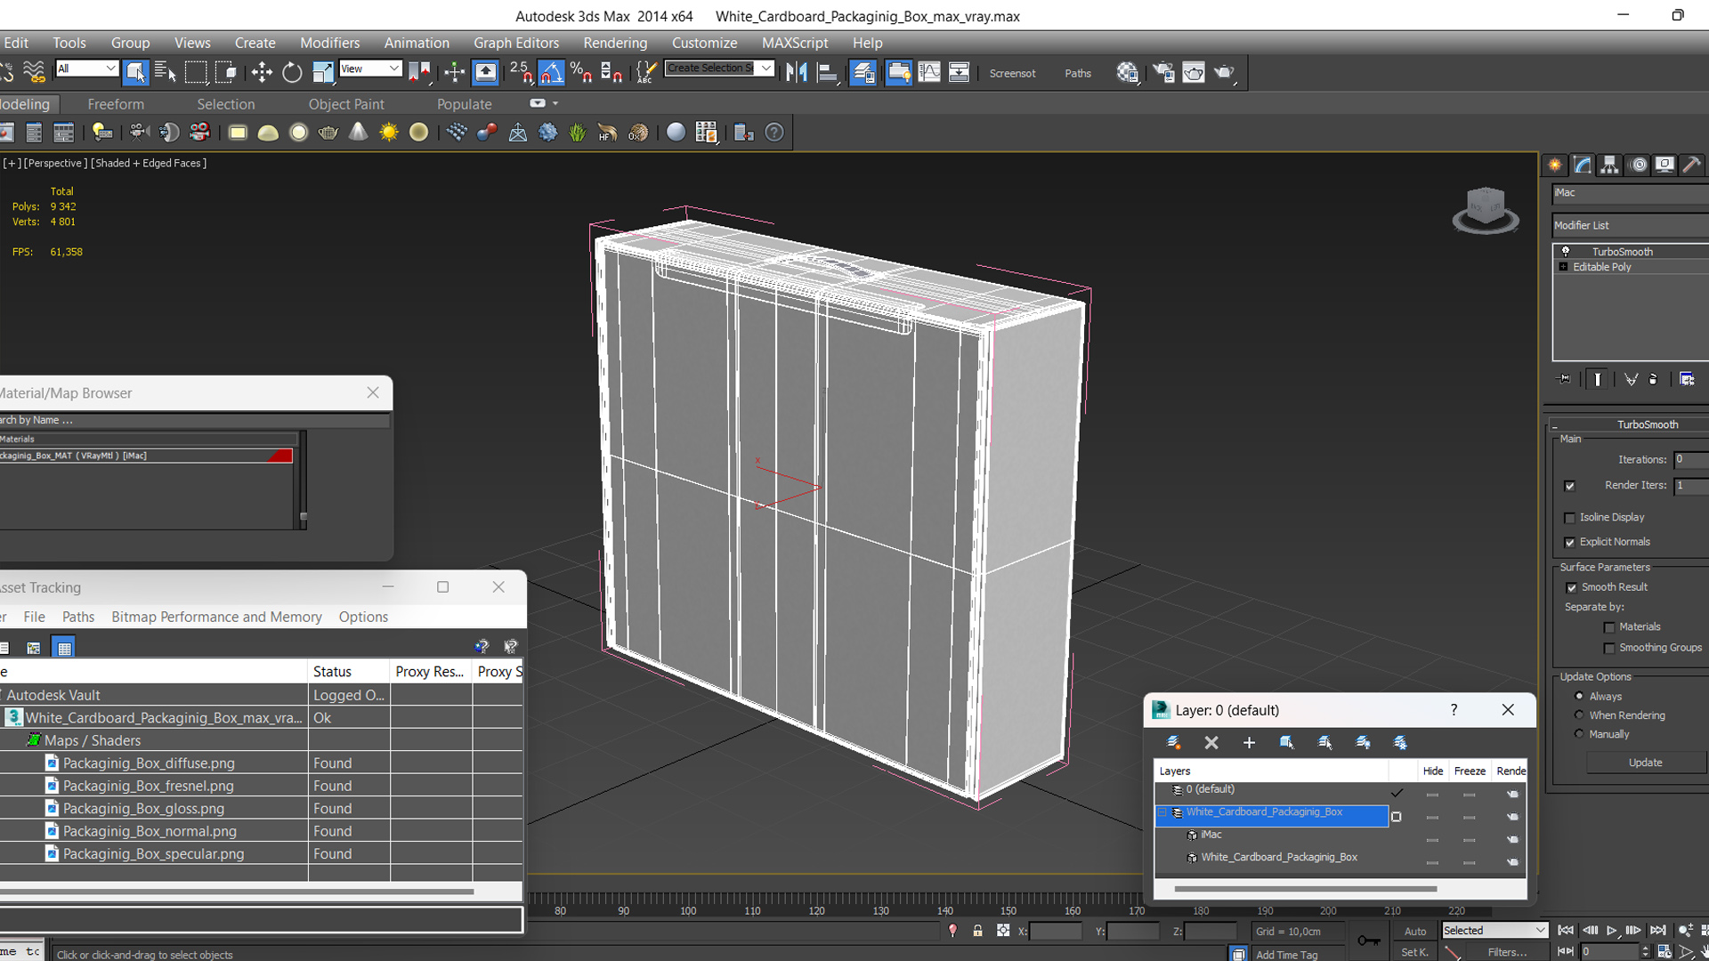This screenshot has height=961, width=1709.
Task: Open the View reference coordinate dropdown
Action: coord(370,69)
